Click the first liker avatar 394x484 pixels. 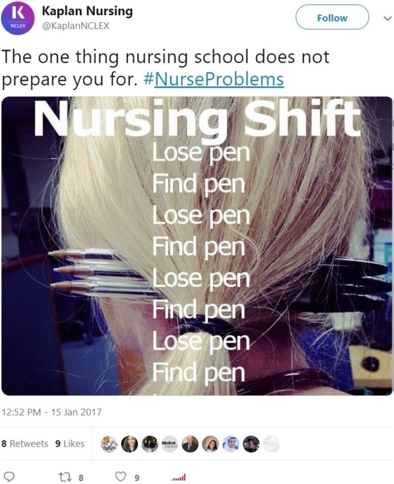pos(109,444)
